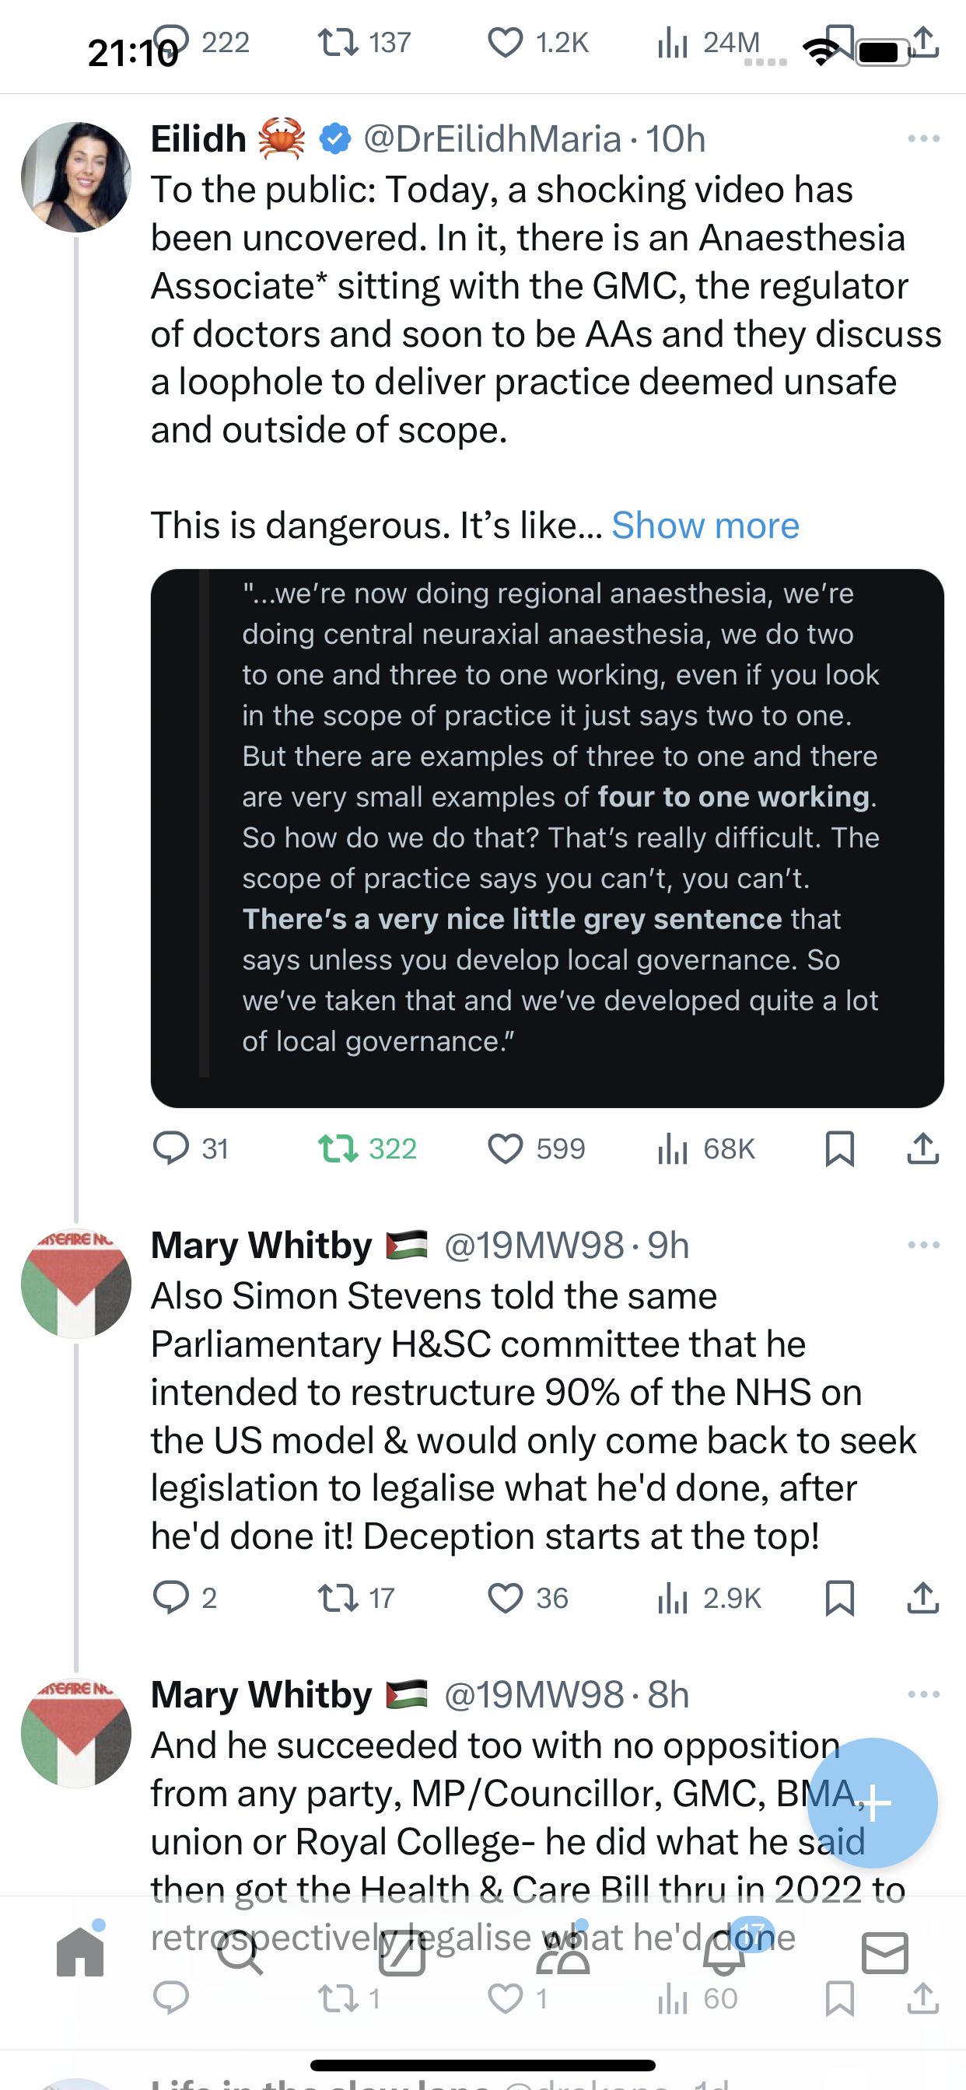966x2090 pixels.
Task: Expand tweet text with Show more
Action: (705, 526)
